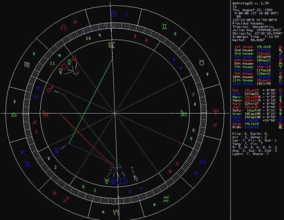Click house number 5 on the wheel
Screen dimensions: 284x220
point(177,164)
